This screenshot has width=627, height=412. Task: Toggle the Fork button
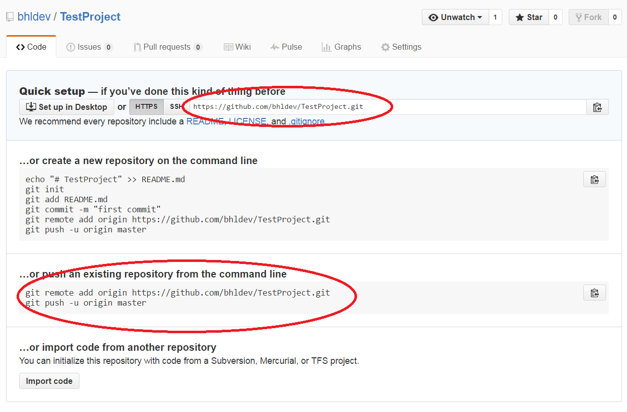pyautogui.click(x=589, y=17)
